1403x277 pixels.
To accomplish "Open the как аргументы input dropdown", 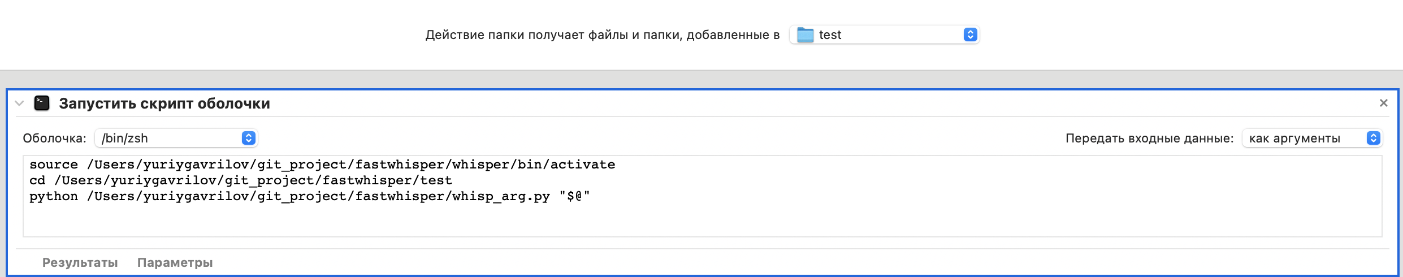I will point(1312,138).
